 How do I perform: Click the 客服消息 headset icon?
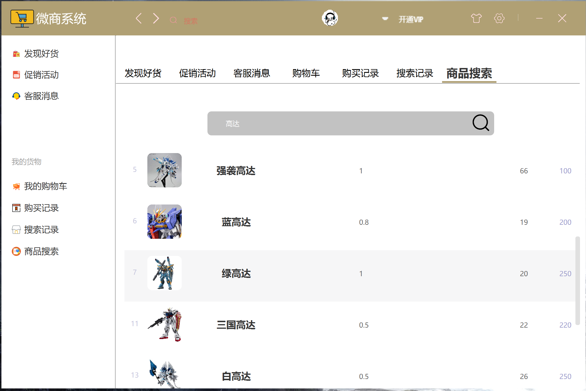[x=16, y=96]
